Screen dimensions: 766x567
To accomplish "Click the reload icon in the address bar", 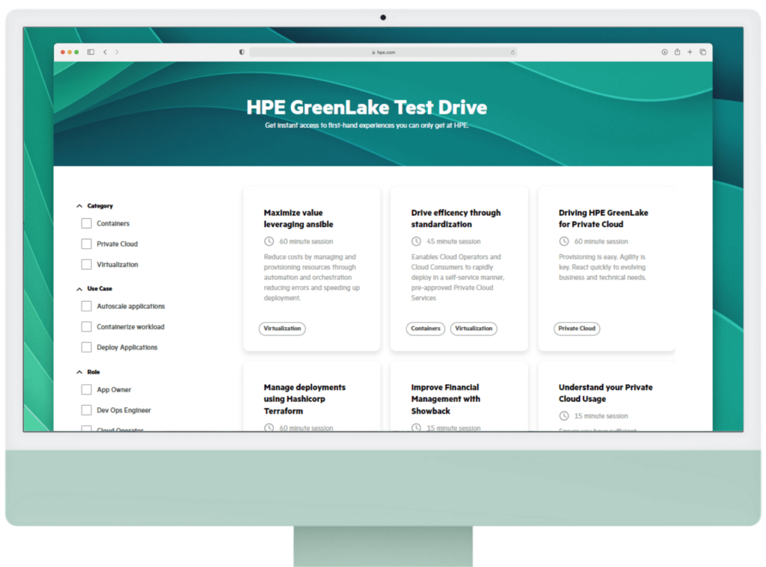I will click(513, 52).
